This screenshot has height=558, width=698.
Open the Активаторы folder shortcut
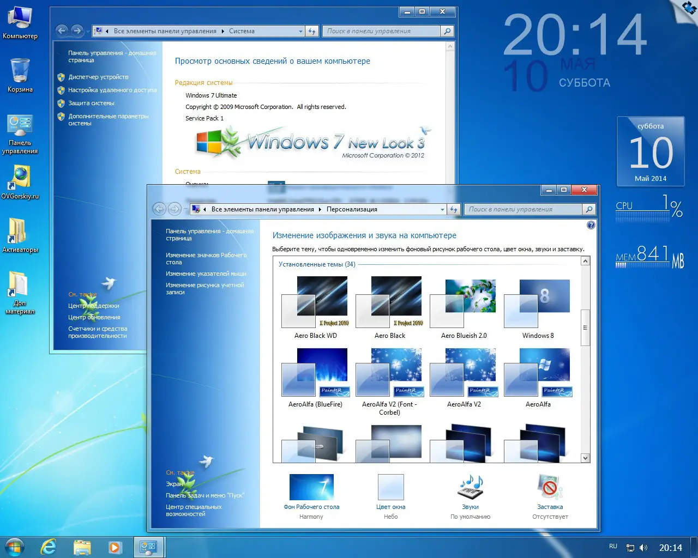coord(20,235)
